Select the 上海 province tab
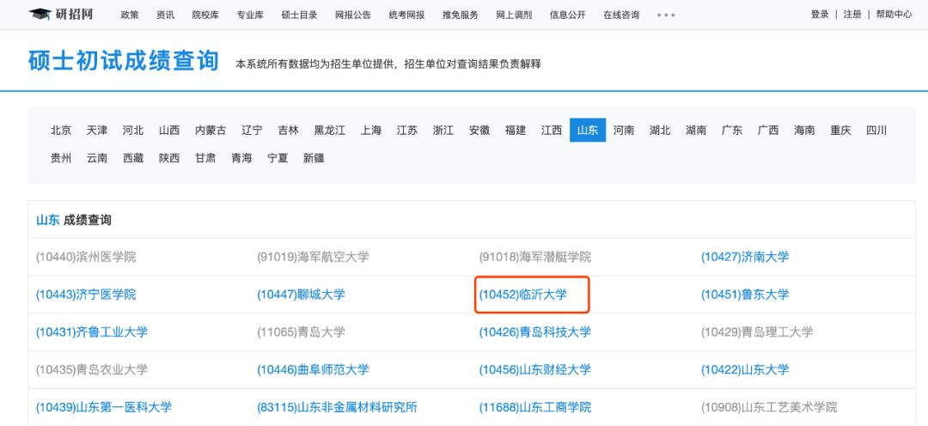Screen dimensions: 928x426 click(x=371, y=131)
